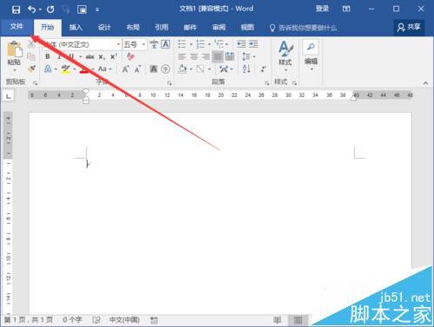Image resolution: width=434 pixels, height=327 pixels.
Task: Paste clipboard contents with 粘贴 icon
Action: 14,49
